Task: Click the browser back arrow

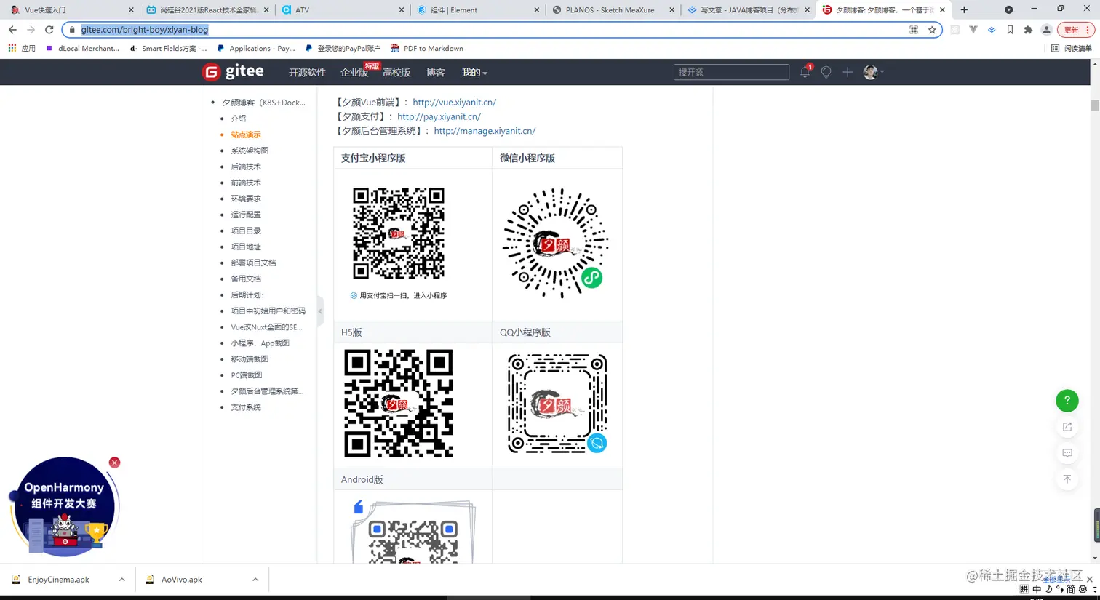Action: 12,30
